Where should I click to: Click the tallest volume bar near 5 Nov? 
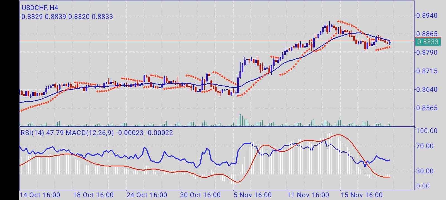click(x=240, y=120)
